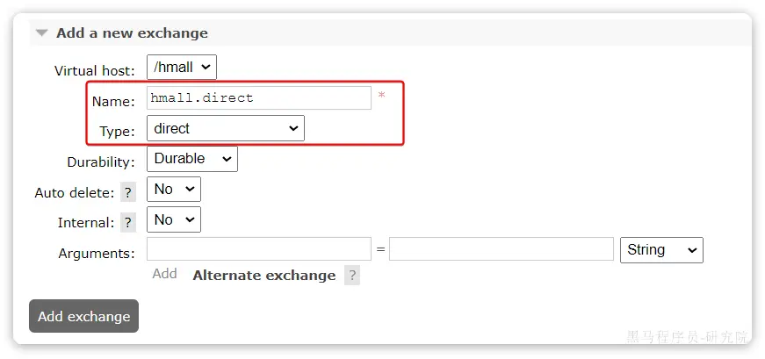Image resolution: width=765 pixels, height=359 pixels.
Task: Click the Internal help question mark
Action: tap(128, 223)
